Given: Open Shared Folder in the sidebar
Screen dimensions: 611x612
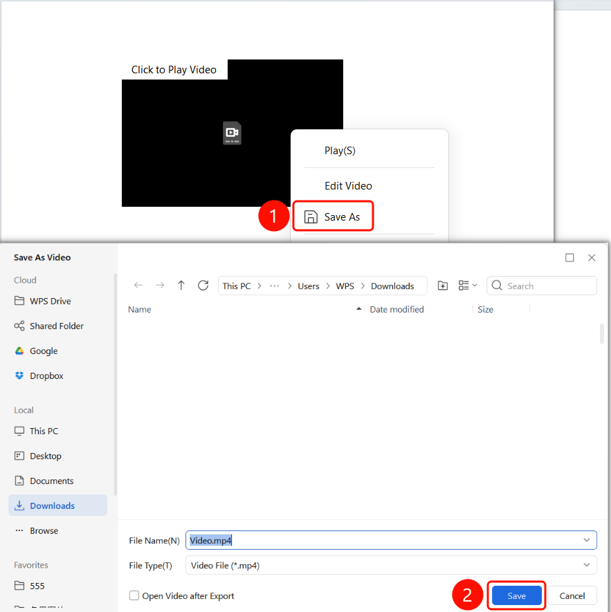Looking at the screenshot, I should 58,326.
